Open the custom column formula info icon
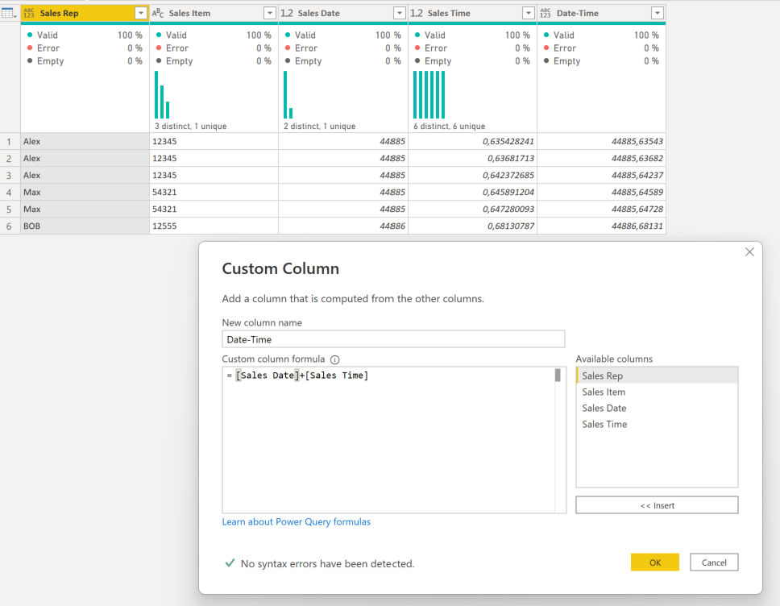This screenshot has width=780, height=606. tap(334, 359)
